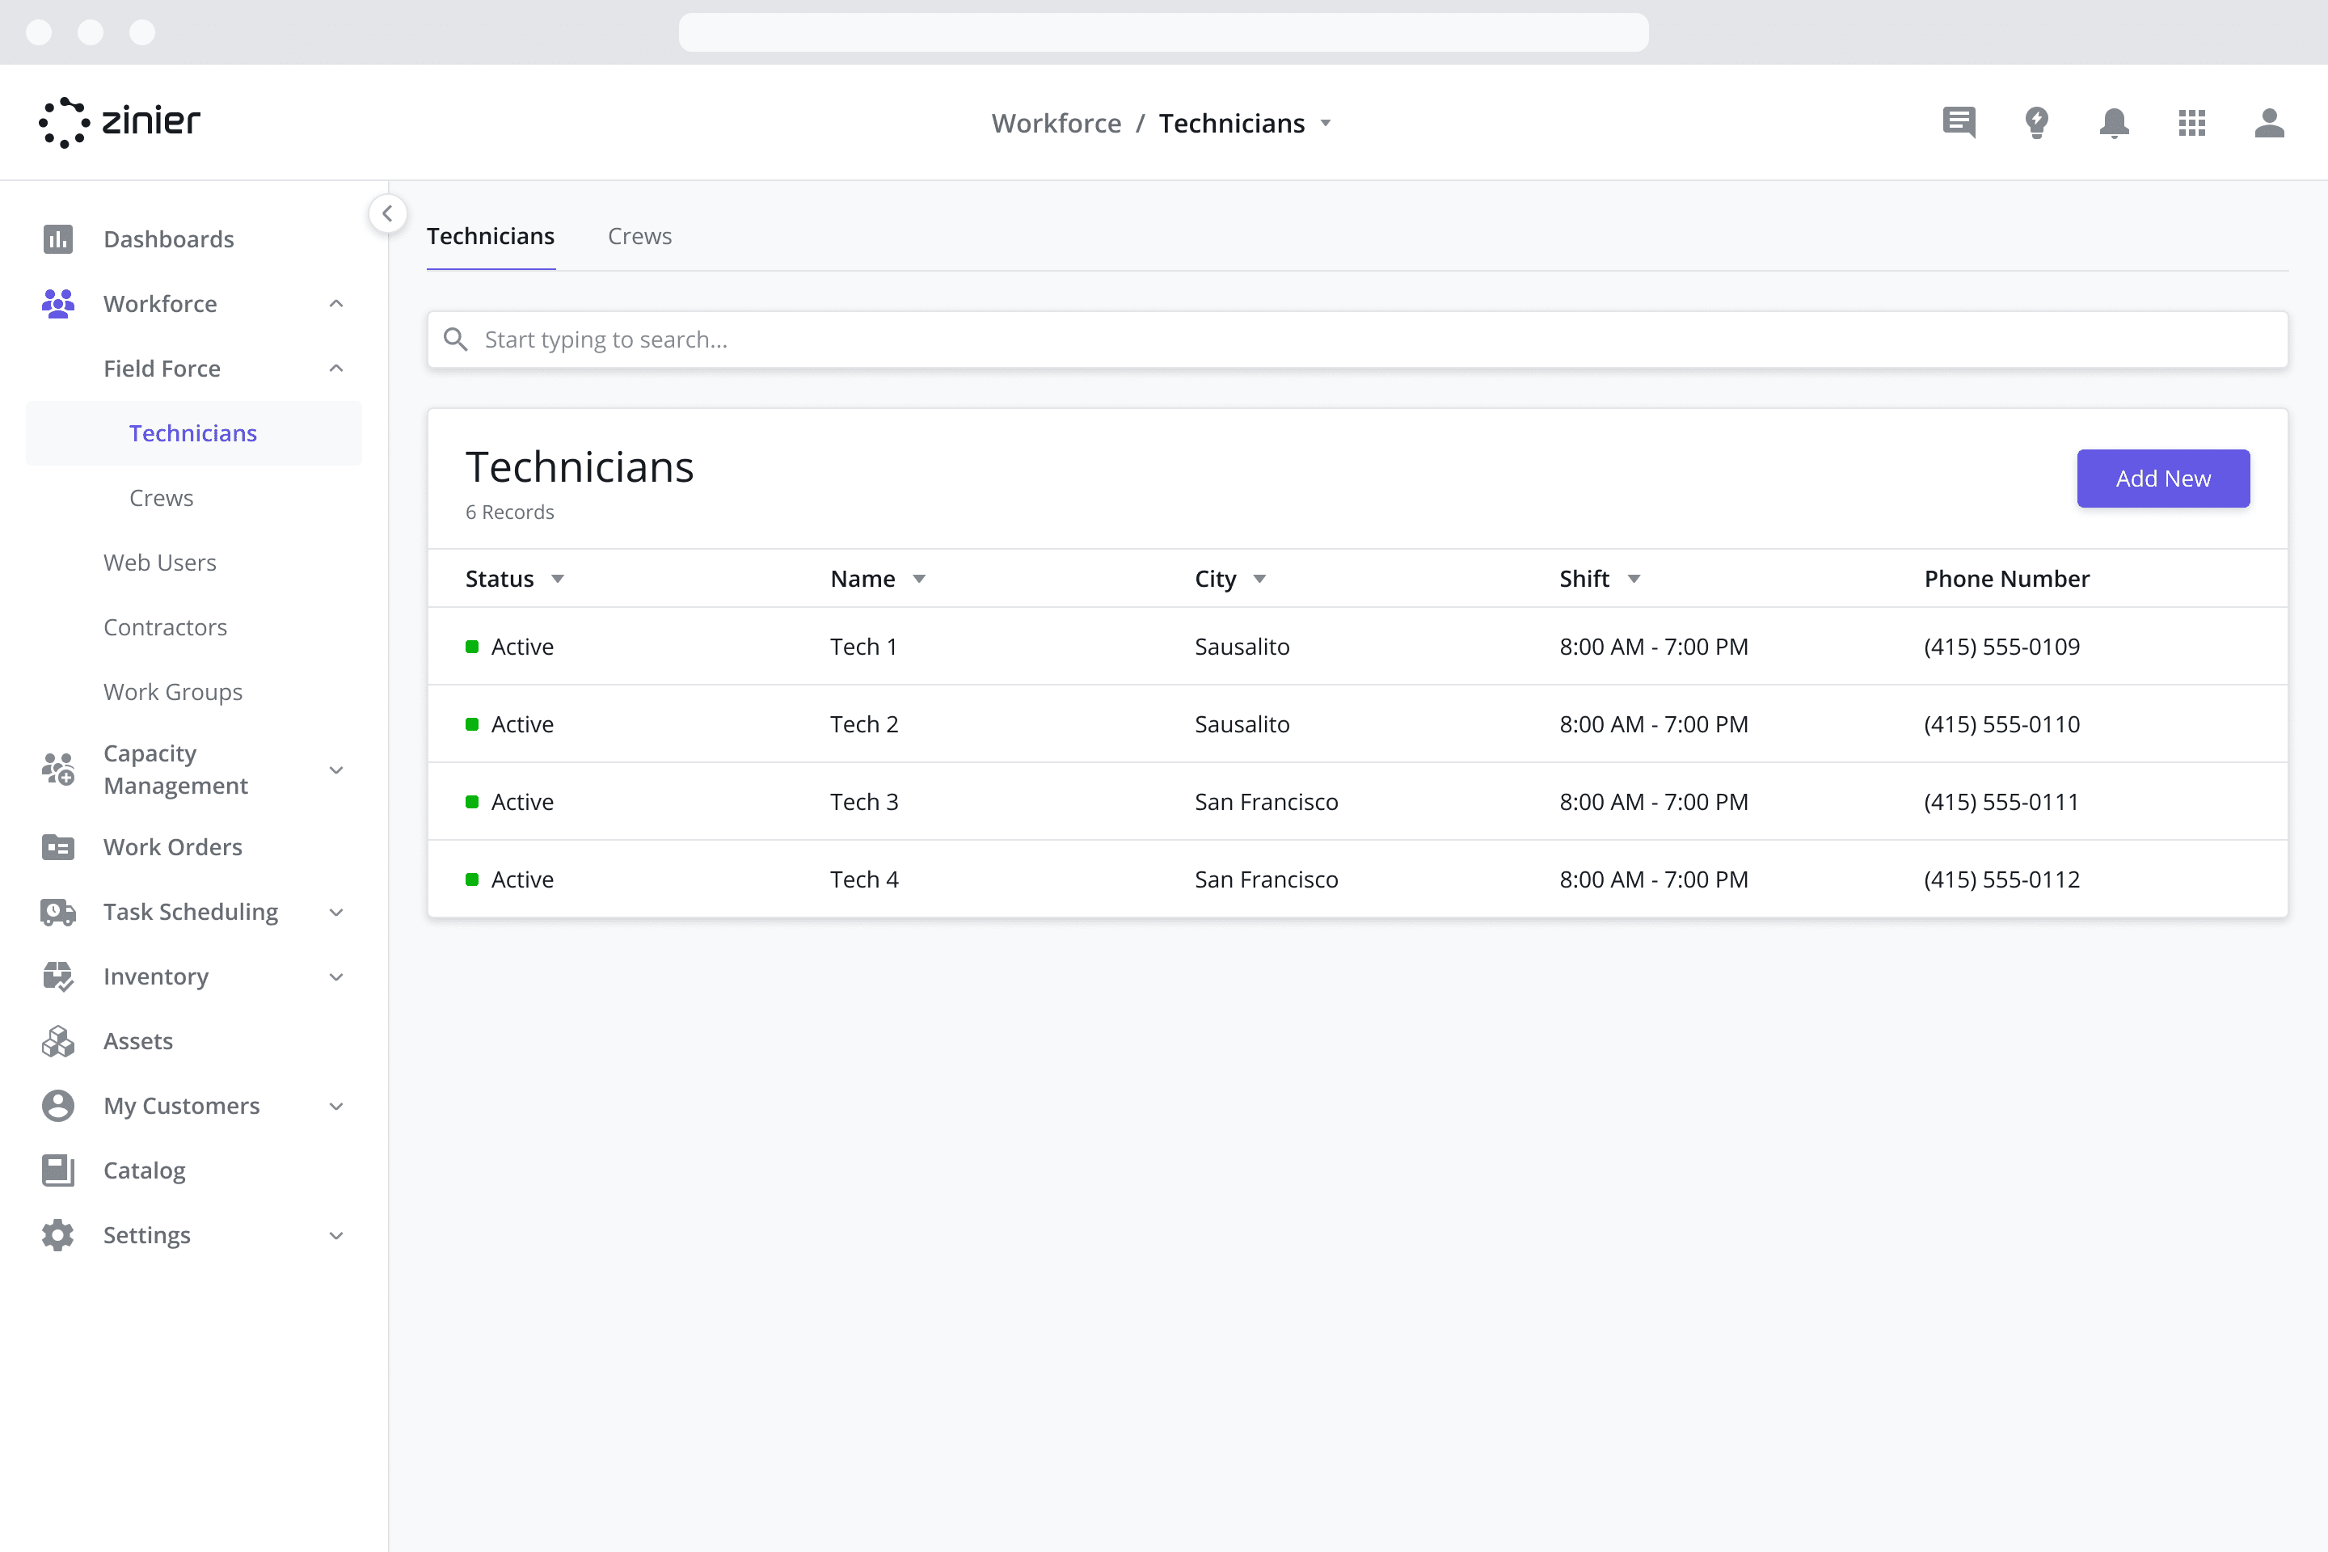This screenshot has height=1552, width=2328.
Task: Click San Francisco in Tech 3 row
Action: click(x=1266, y=802)
